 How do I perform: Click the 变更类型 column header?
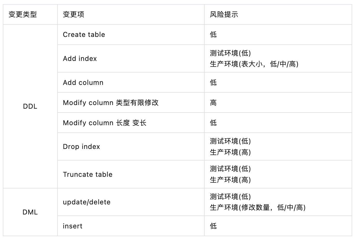point(23,14)
